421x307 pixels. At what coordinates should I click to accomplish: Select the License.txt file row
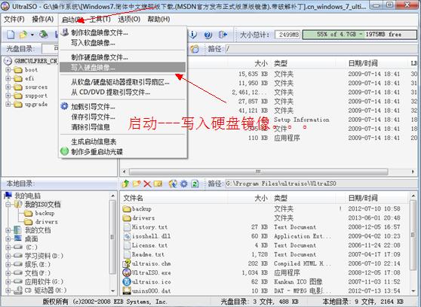click(265, 245)
